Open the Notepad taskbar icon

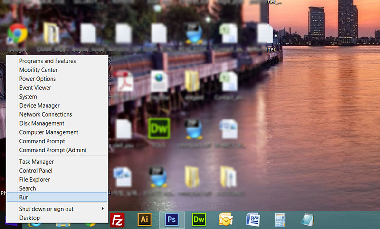(x=307, y=220)
